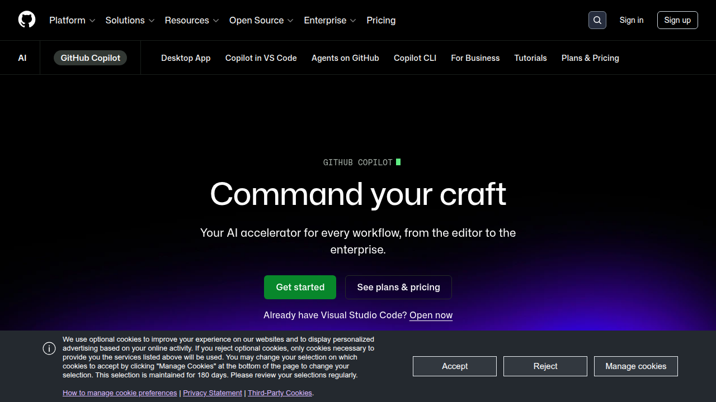Expand the Resources menu
The width and height of the screenshot is (716, 402).
coord(192,20)
